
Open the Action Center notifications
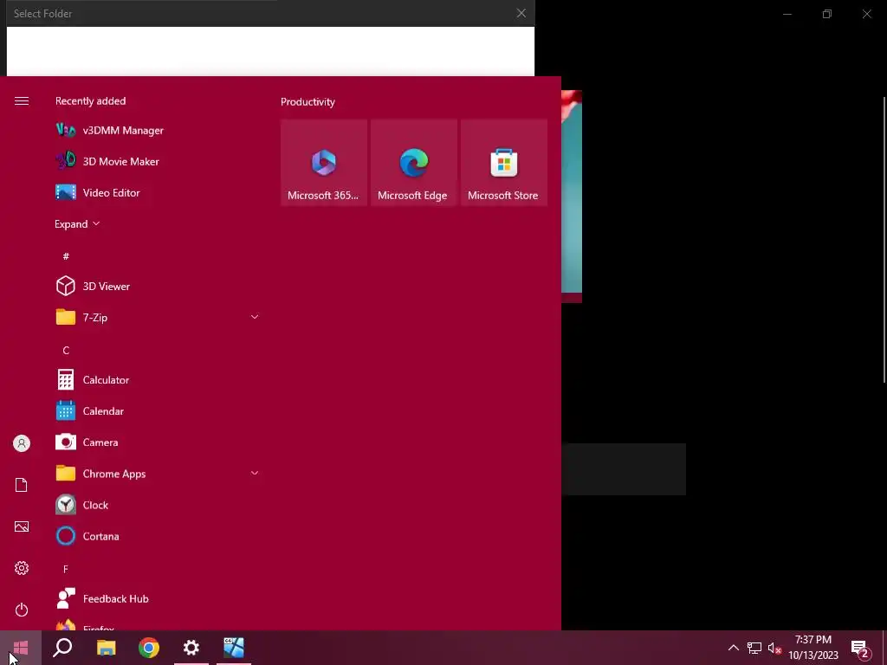click(x=860, y=648)
